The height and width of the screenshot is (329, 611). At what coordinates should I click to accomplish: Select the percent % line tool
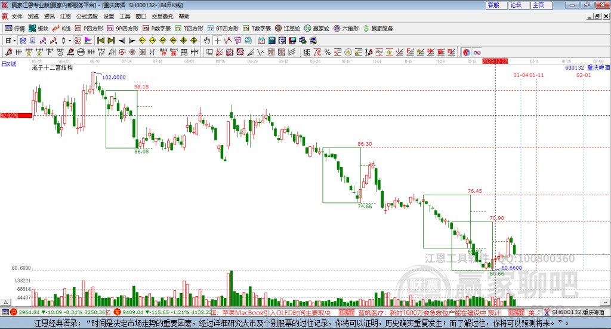[x=328, y=52]
